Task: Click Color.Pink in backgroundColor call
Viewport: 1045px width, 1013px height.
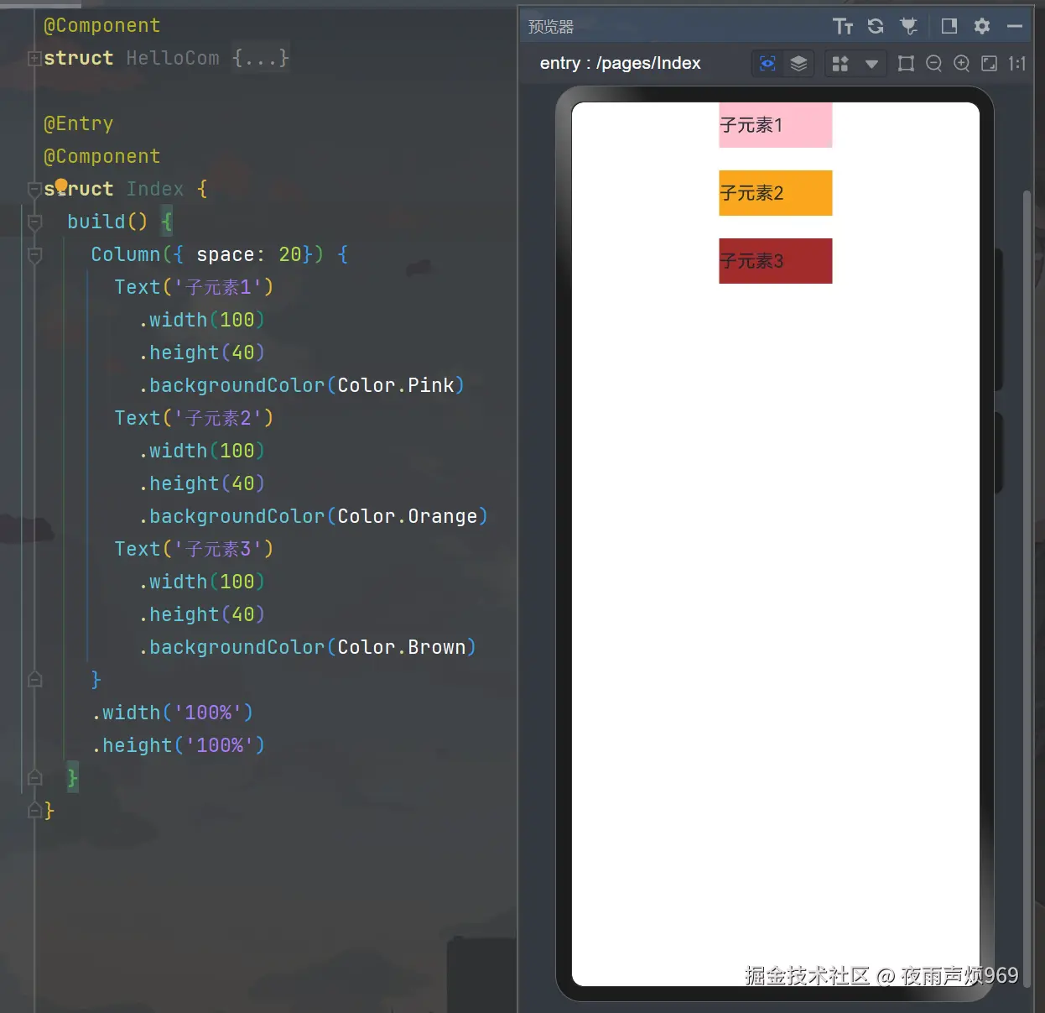Action: pos(396,385)
